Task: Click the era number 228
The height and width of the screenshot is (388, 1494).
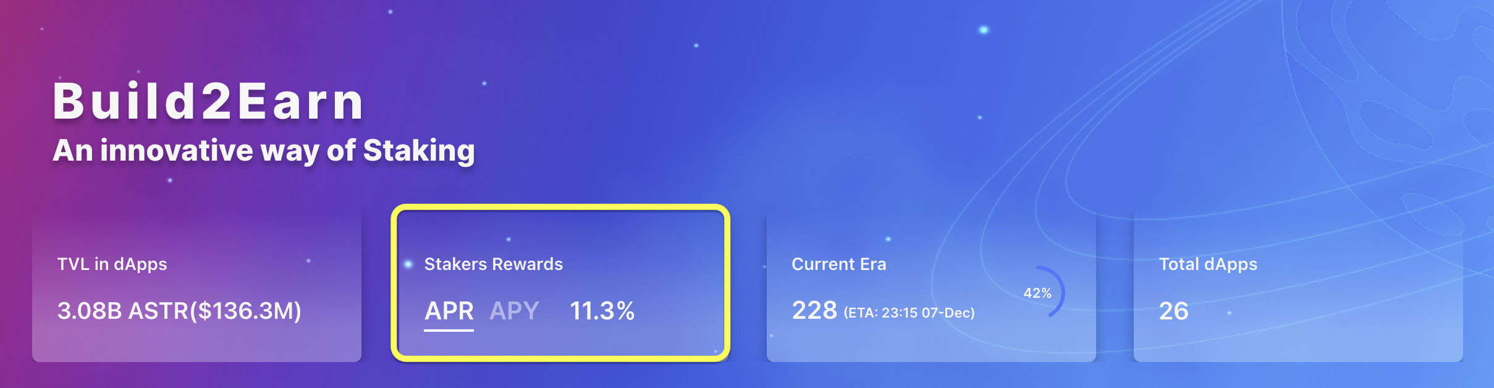Action: coord(814,312)
